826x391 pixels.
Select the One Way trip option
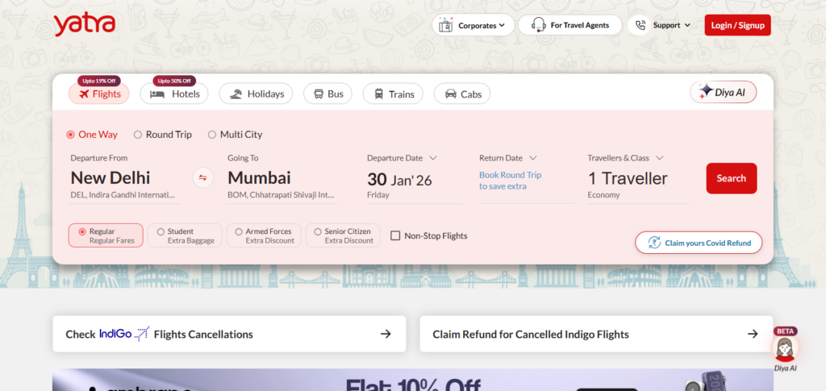pyautogui.click(x=92, y=135)
